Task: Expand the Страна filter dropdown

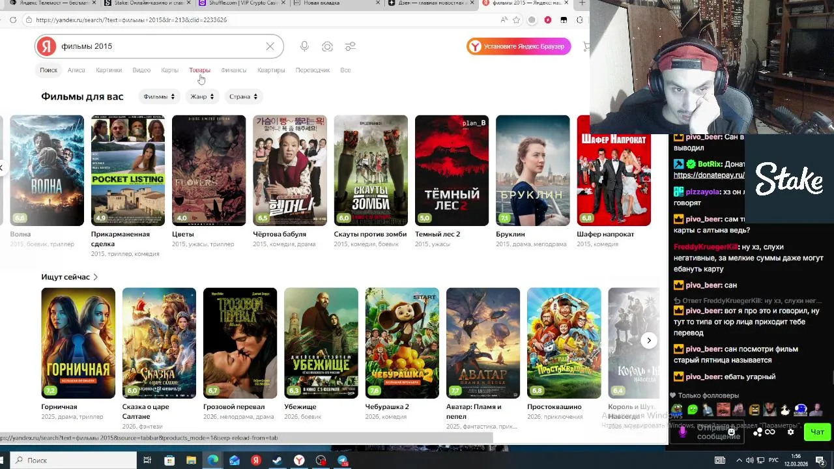Action: pos(243,96)
